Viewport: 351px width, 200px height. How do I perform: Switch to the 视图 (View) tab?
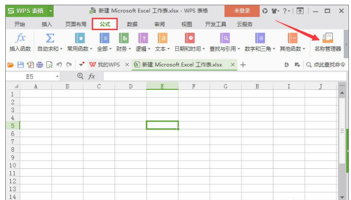tap(186, 24)
